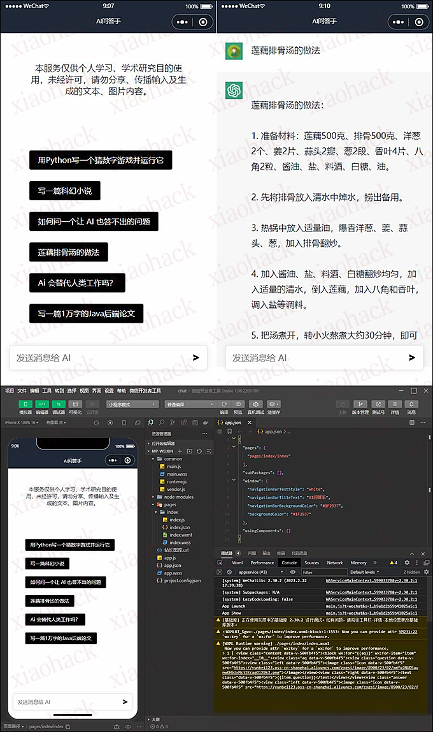Click the 版本管理 version control icon

pos(360,404)
